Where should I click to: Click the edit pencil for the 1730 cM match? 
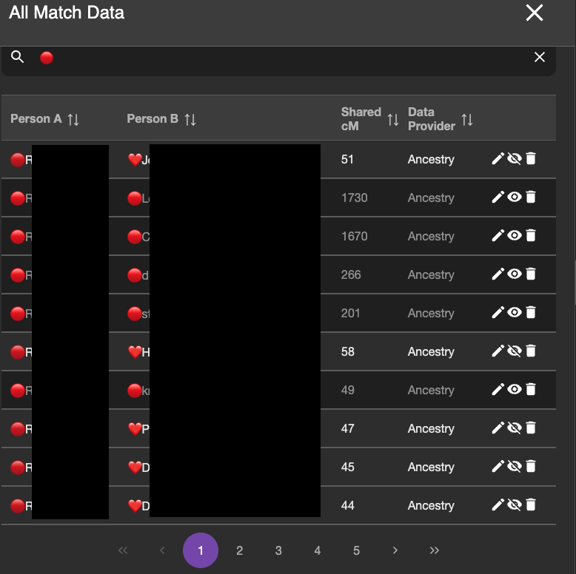pos(498,197)
